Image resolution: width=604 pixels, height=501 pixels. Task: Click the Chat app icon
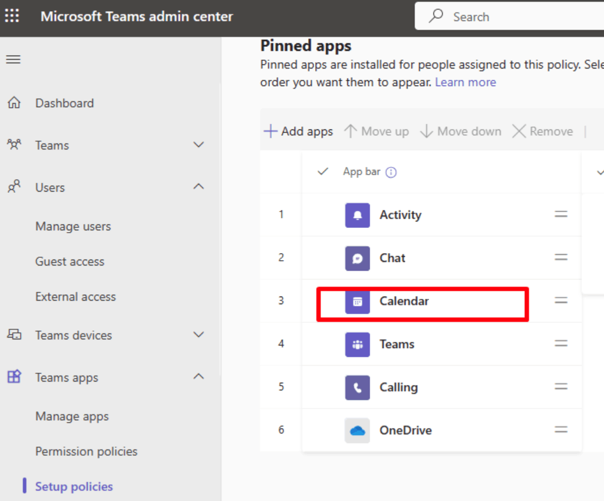pos(357,258)
